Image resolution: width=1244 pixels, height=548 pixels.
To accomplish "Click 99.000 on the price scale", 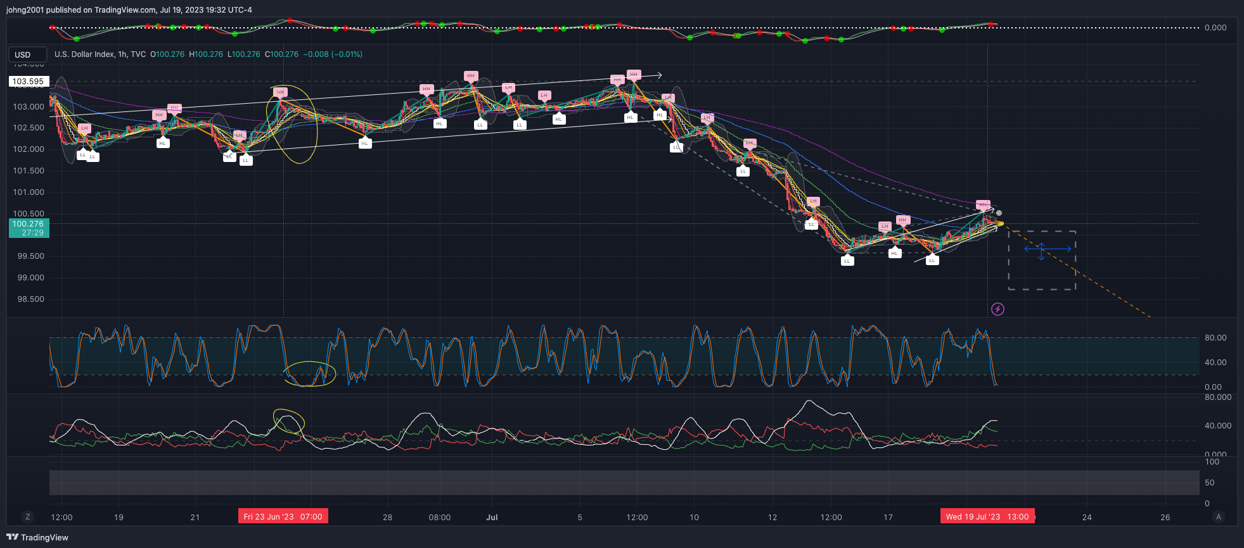I will (x=30, y=278).
